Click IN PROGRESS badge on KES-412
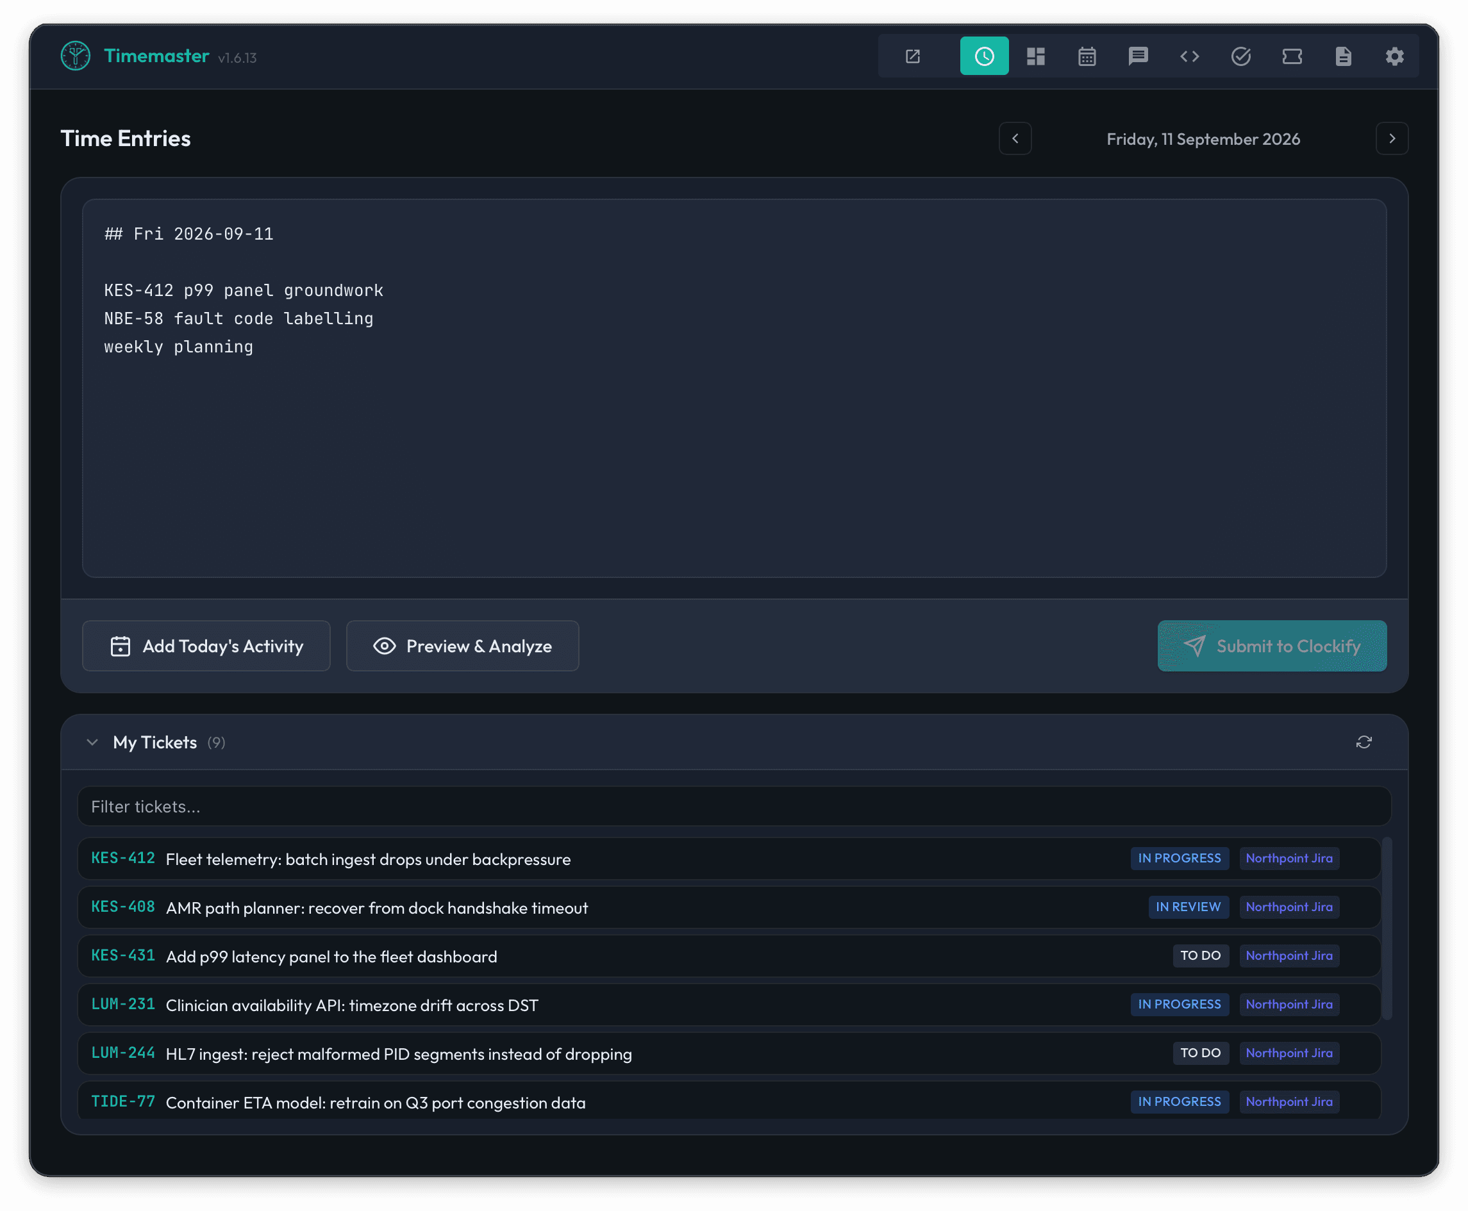 pyautogui.click(x=1179, y=858)
